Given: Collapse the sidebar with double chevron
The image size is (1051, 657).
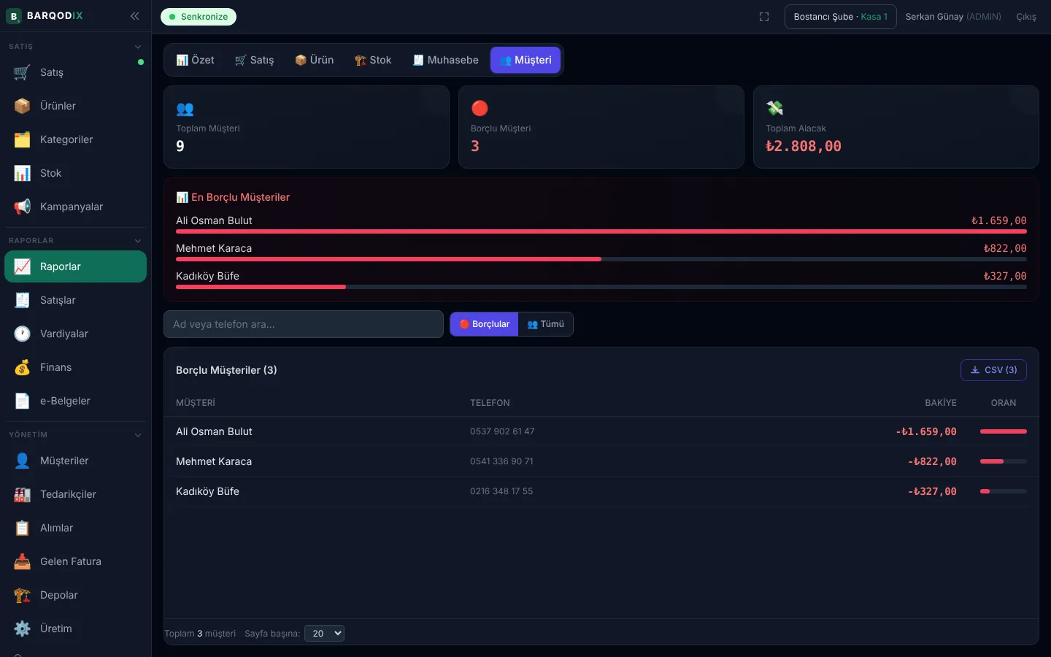Looking at the screenshot, I should click(135, 16).
